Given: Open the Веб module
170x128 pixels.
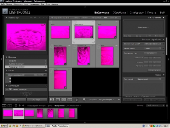Looking at the screenshot, I should click(162, 13).
